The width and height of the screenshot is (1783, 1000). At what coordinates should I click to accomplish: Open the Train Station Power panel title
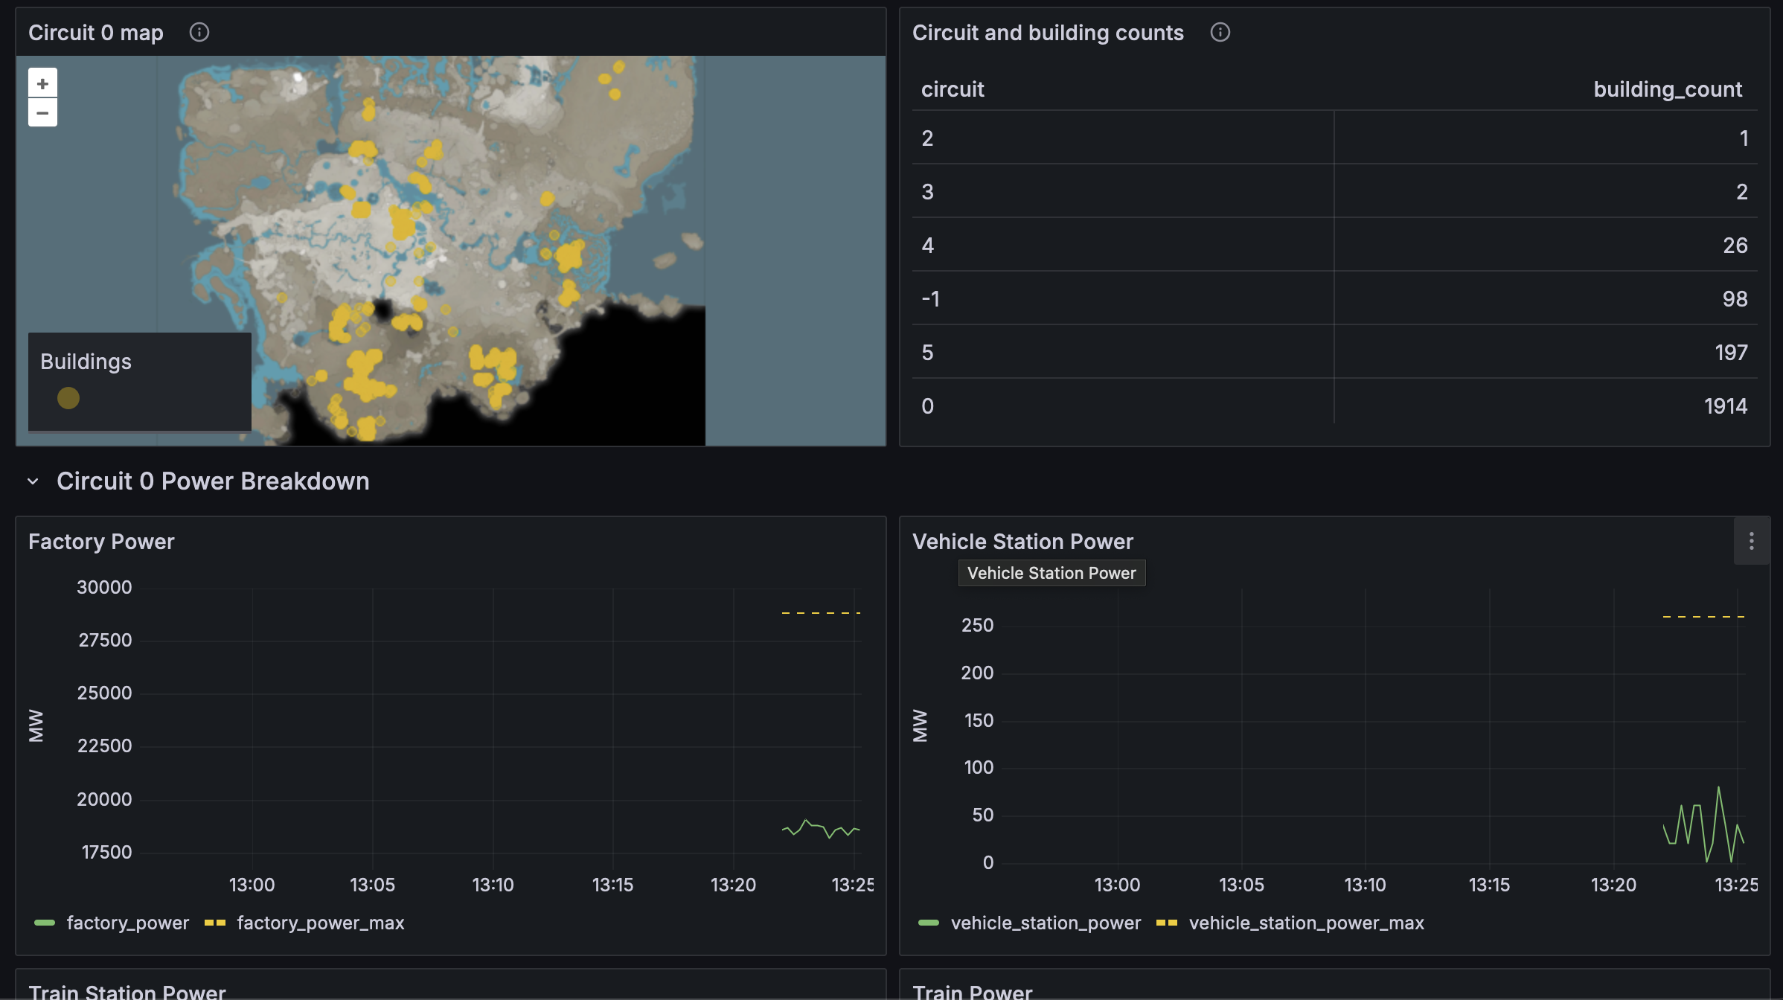point(127,991)
